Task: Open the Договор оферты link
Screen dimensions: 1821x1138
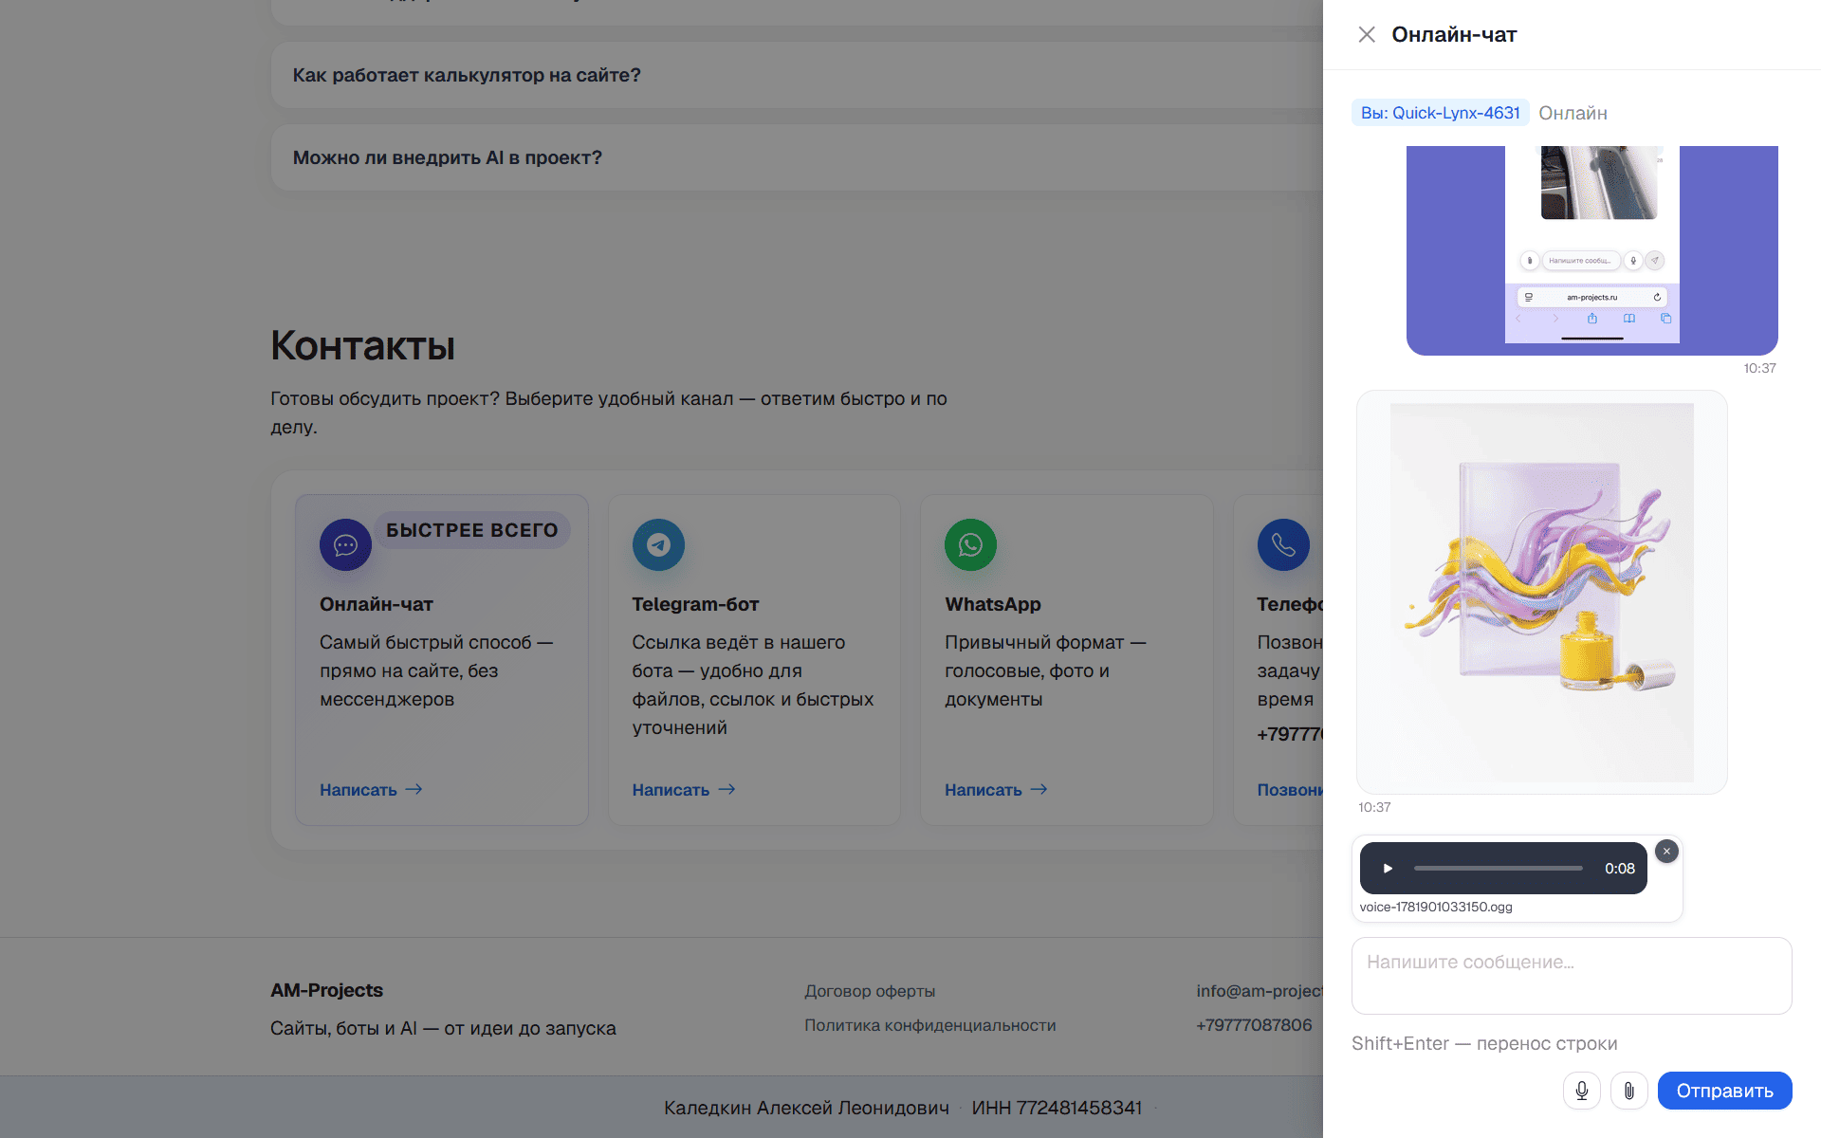Action: 870,991
